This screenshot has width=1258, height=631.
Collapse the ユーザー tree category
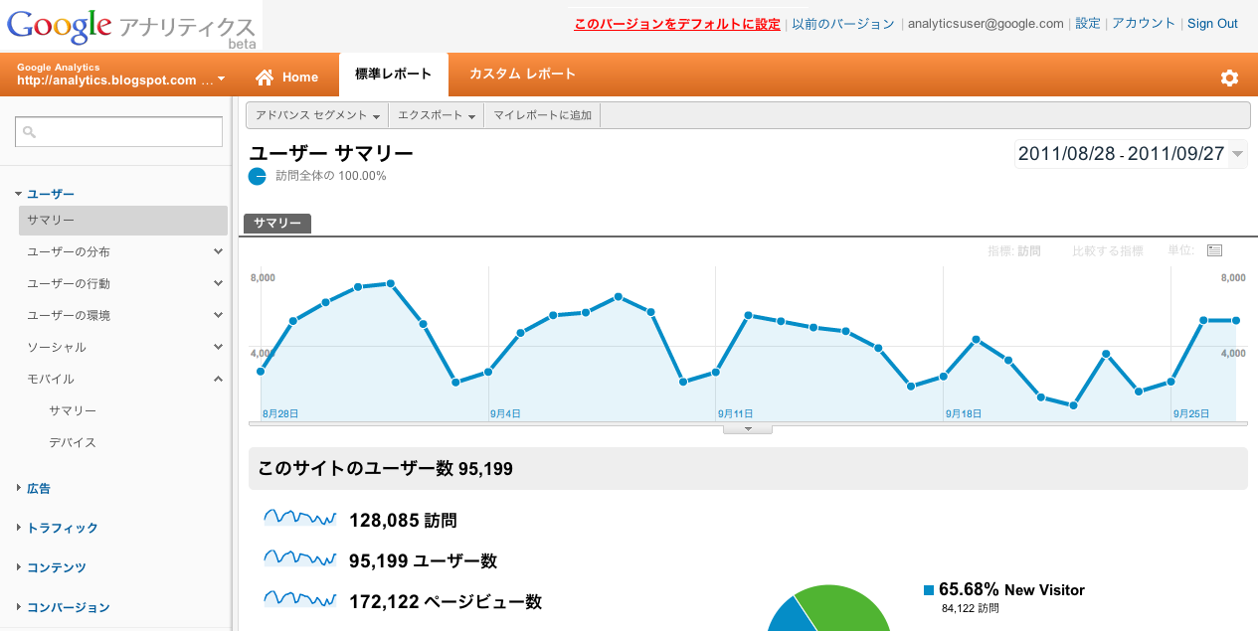click(19, 195)
